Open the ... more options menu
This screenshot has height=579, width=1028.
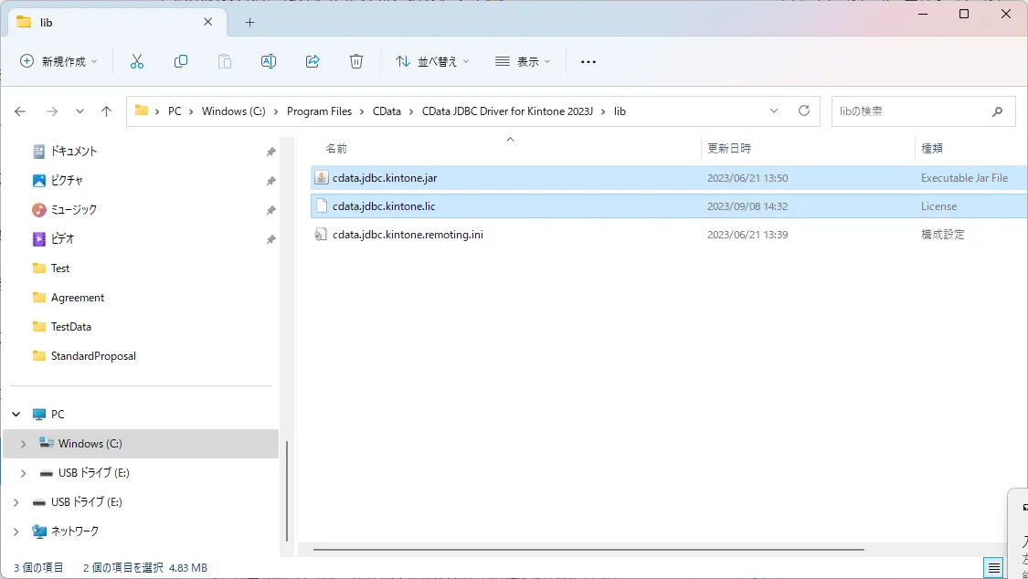click(588, 61)
